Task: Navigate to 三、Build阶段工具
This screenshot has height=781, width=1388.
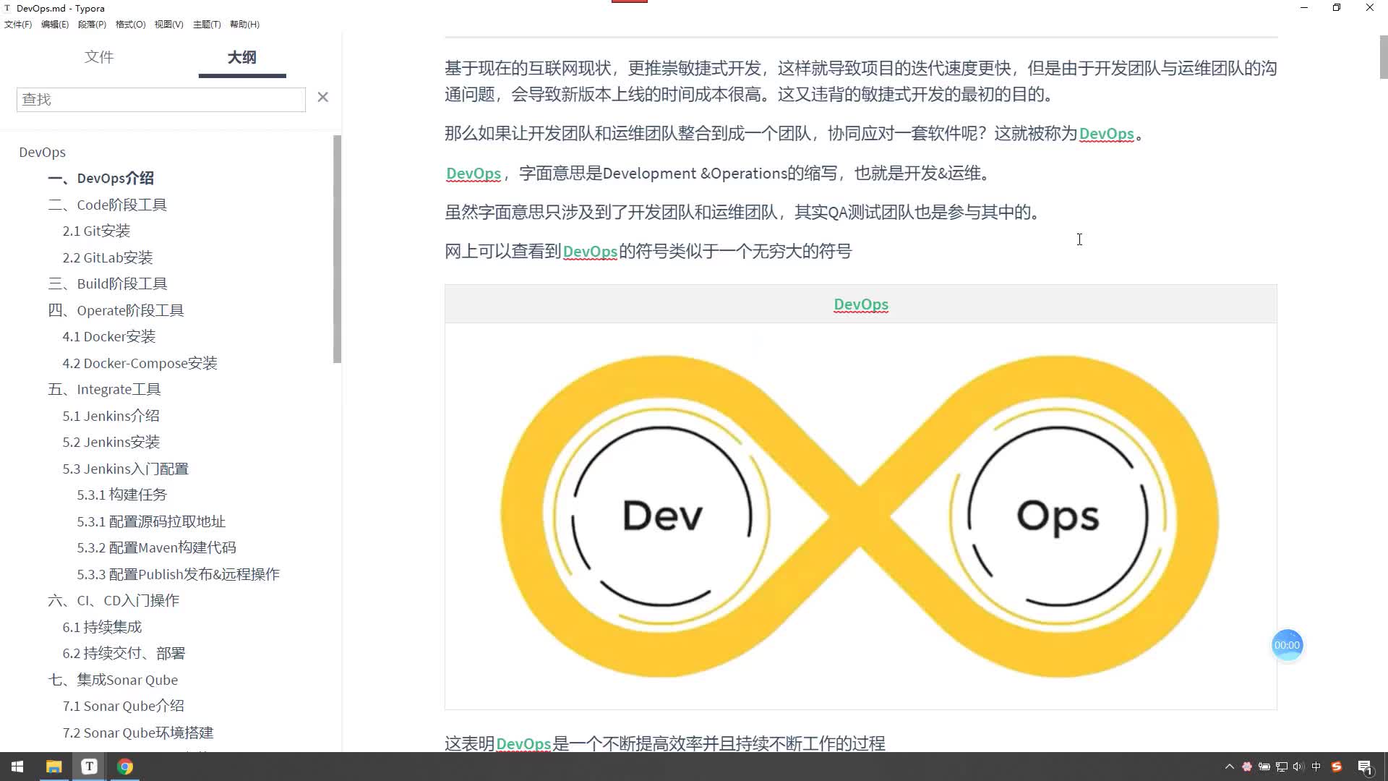Action: point(108,284)
